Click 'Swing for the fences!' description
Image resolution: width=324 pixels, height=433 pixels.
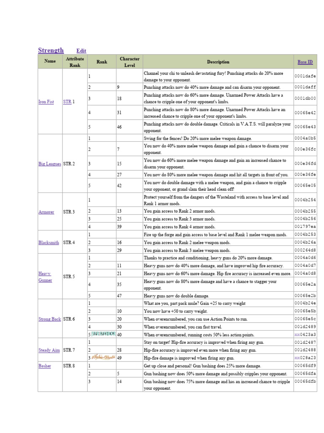[197, 138]
